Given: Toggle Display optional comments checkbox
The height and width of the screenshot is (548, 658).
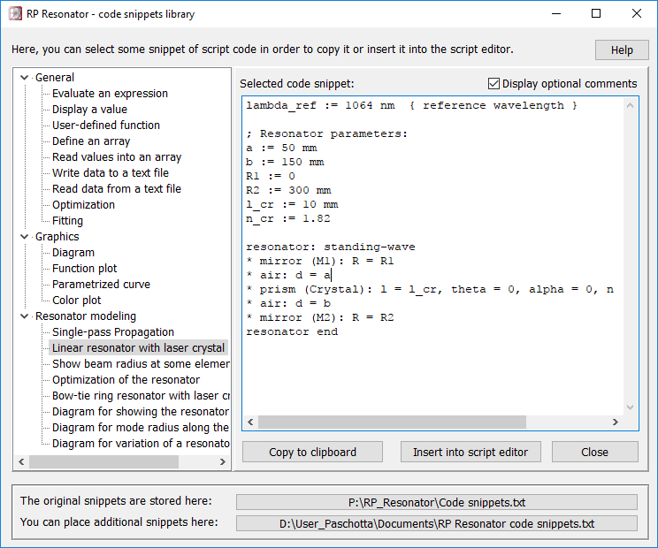Looking at the screenshot, I should (x=493, y=83).
